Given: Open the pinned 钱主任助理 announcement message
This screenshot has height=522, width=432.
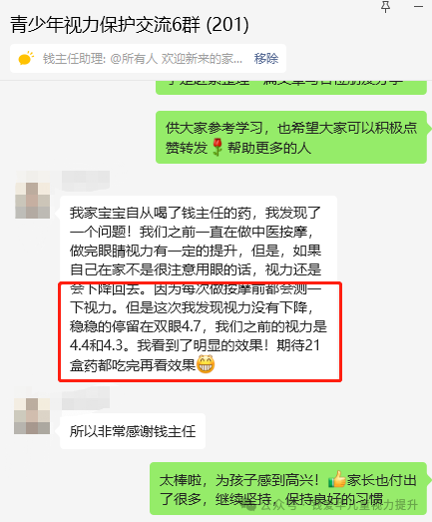Looking at the screenshot, I should (x=143, y=58).
